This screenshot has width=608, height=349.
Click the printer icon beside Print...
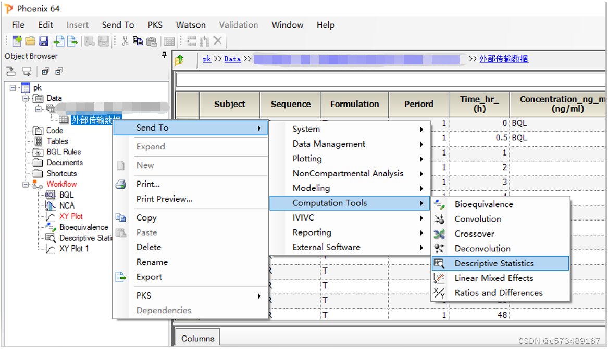point(120,184)
